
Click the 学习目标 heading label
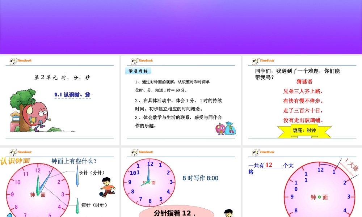pyautogui.click(x=138, y=71)
